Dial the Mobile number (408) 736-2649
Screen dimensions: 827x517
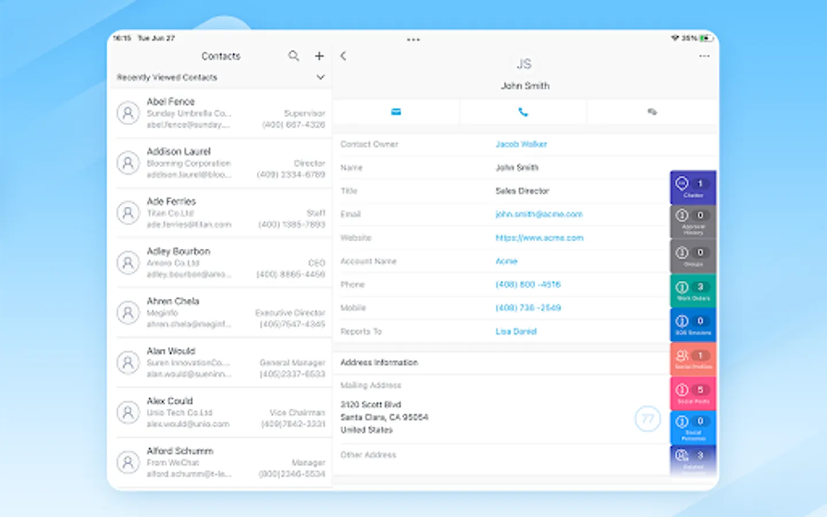tap(528, 308)
